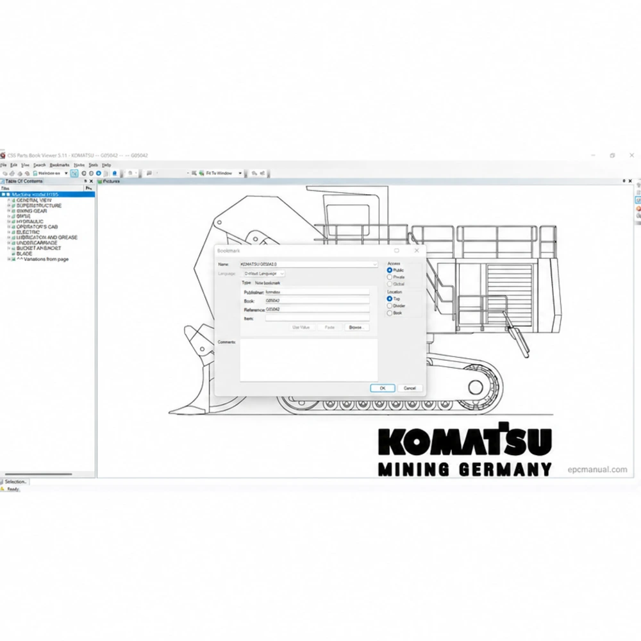The image size is (641, 641).
Task: Select the Global access radio button
Action: tap(390, 284)
